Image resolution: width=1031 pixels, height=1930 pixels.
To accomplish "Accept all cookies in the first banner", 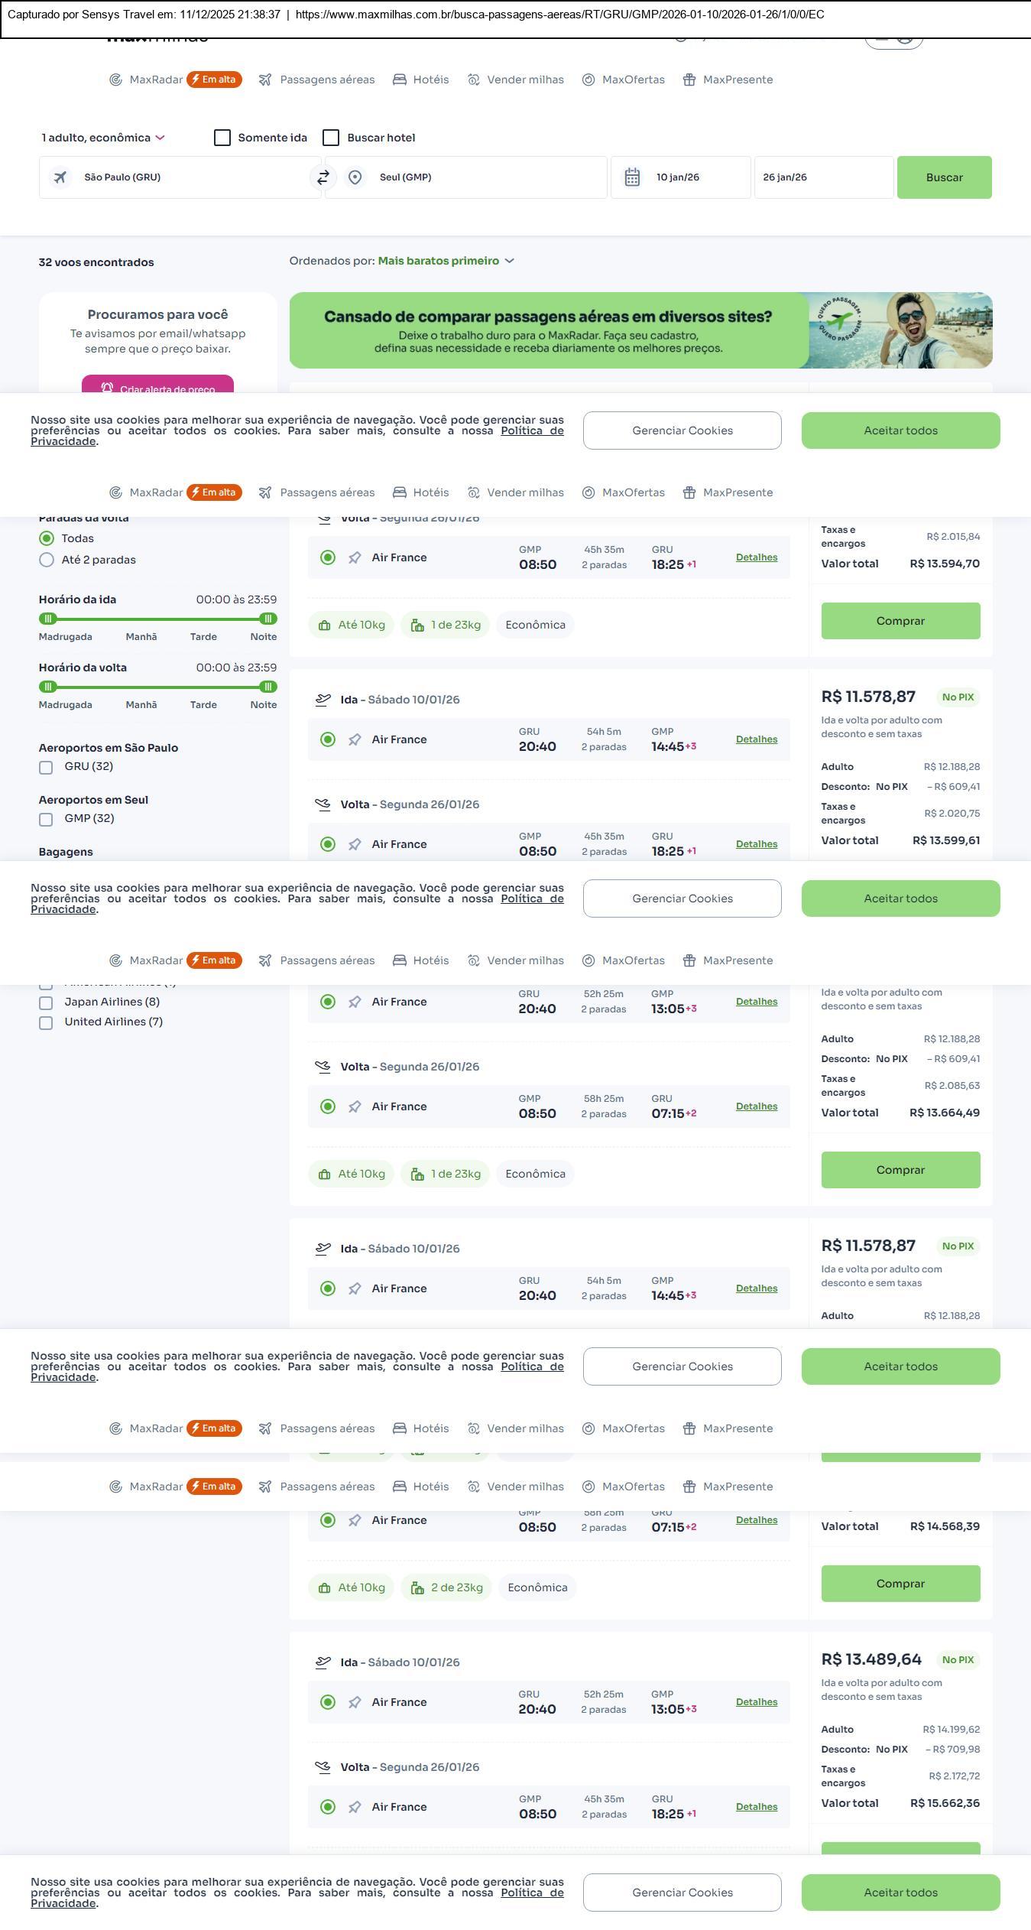I will [900, 431].
